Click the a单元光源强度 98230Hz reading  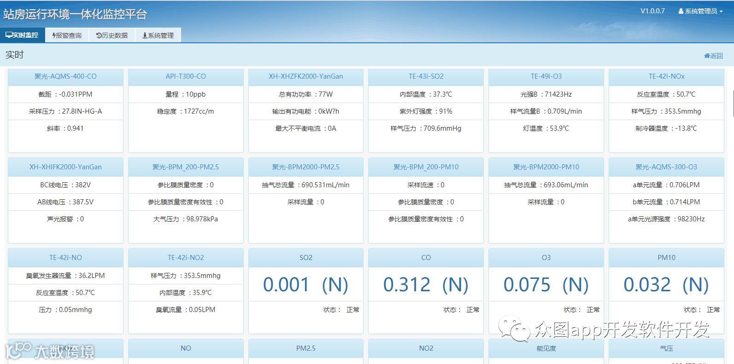[666, 219]
